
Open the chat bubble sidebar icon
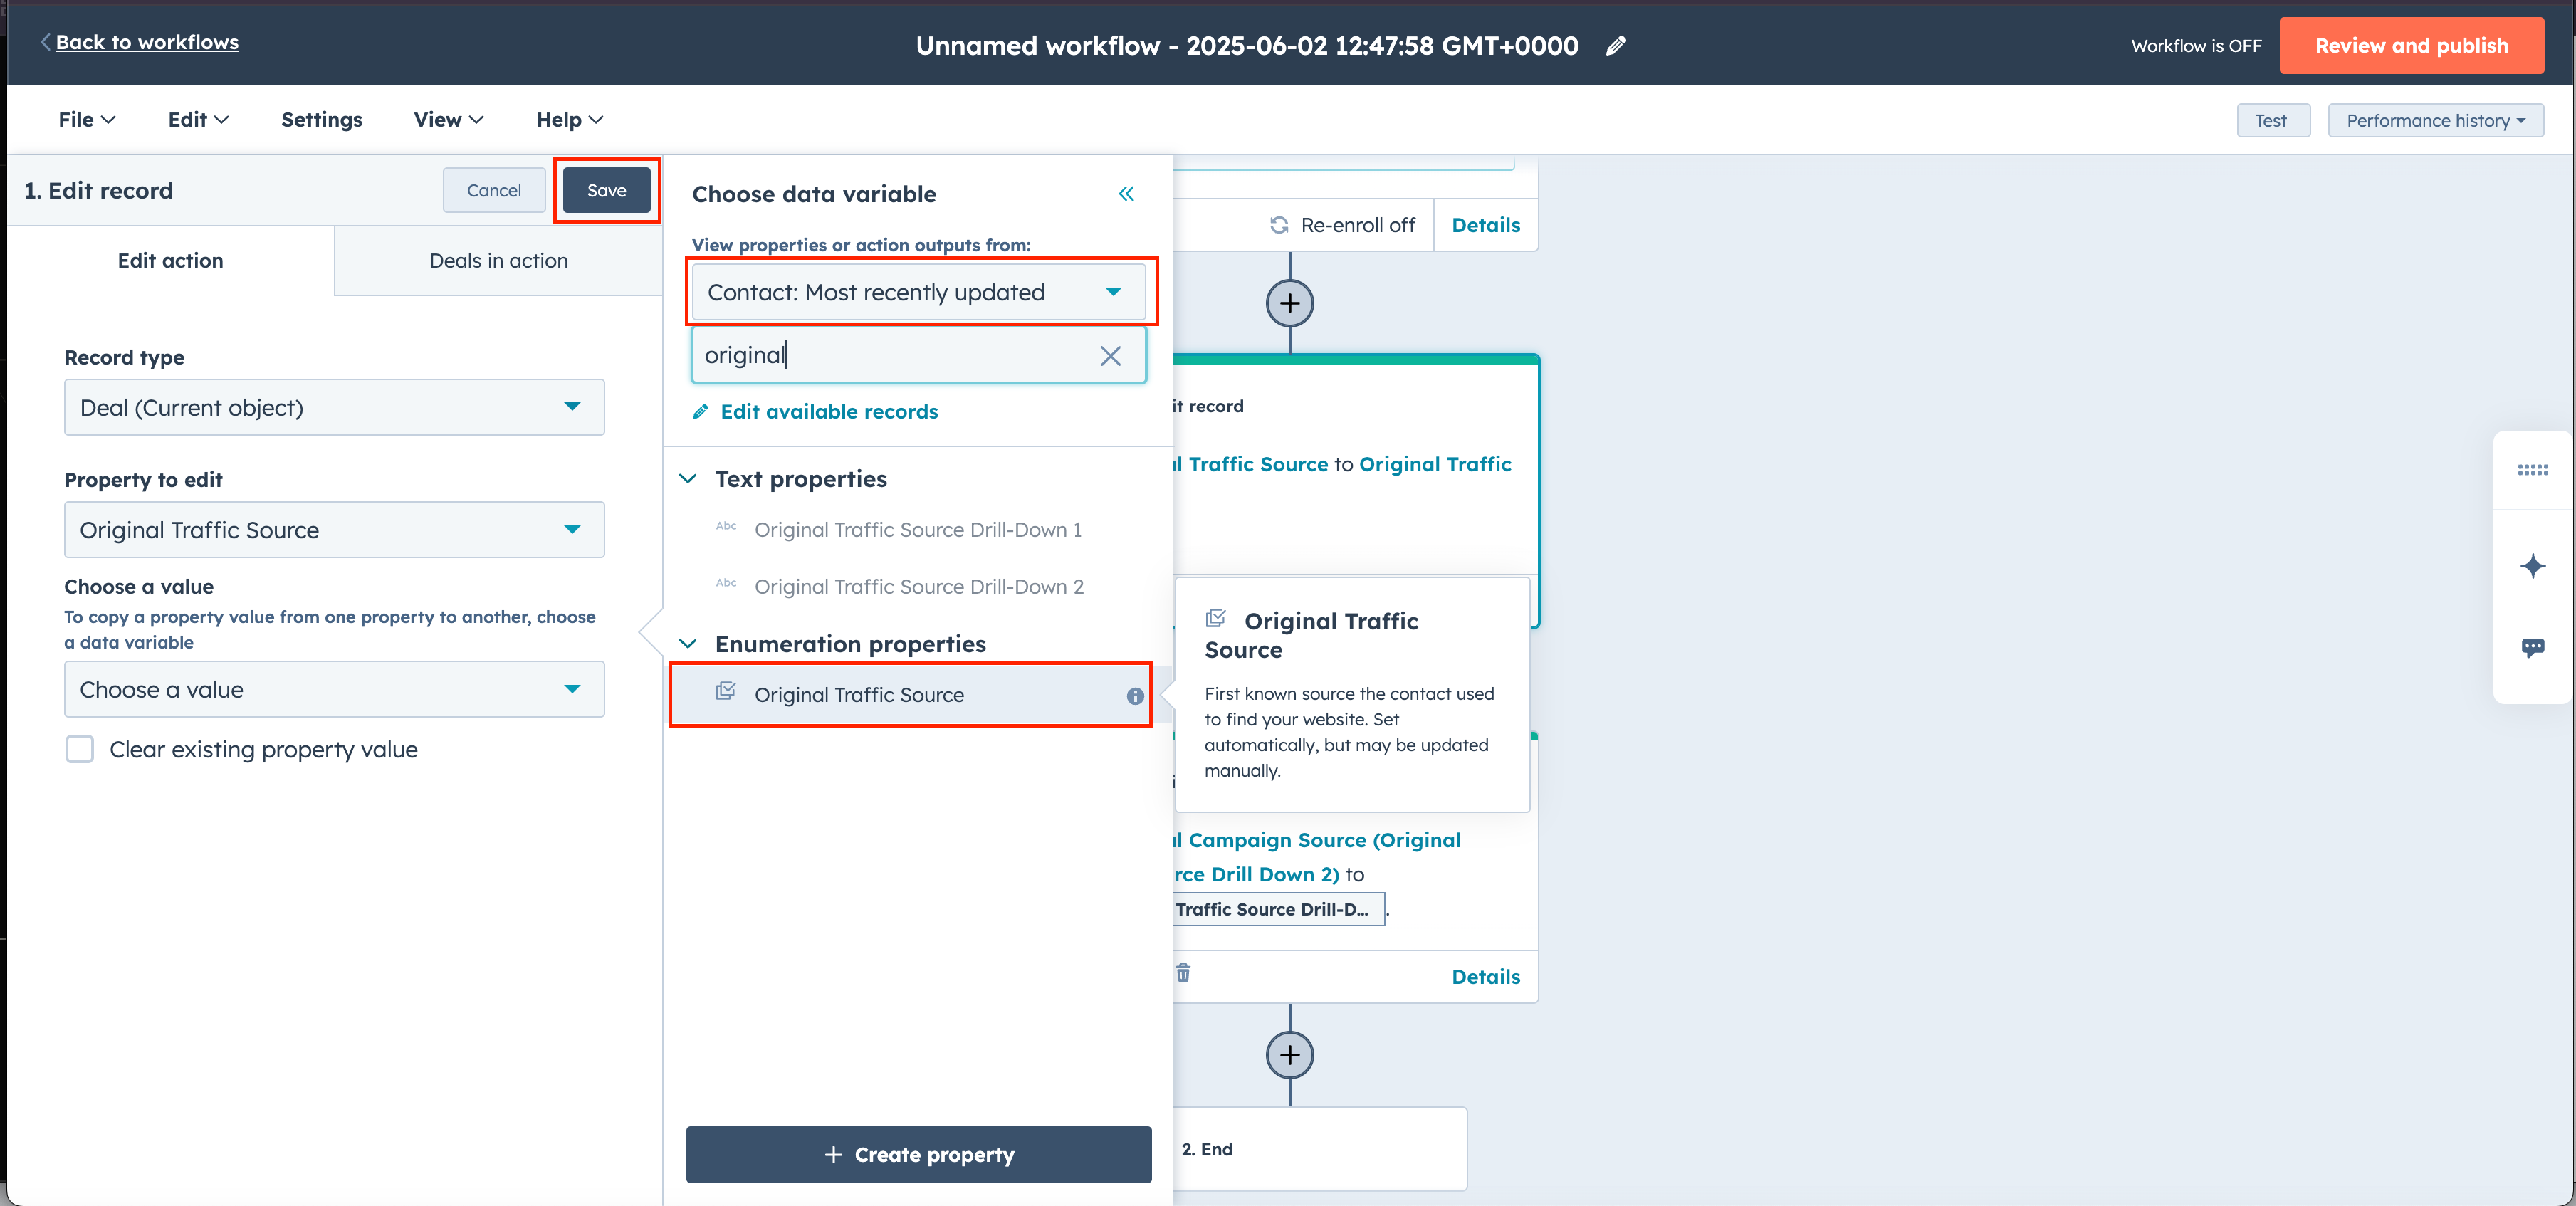2532,648
